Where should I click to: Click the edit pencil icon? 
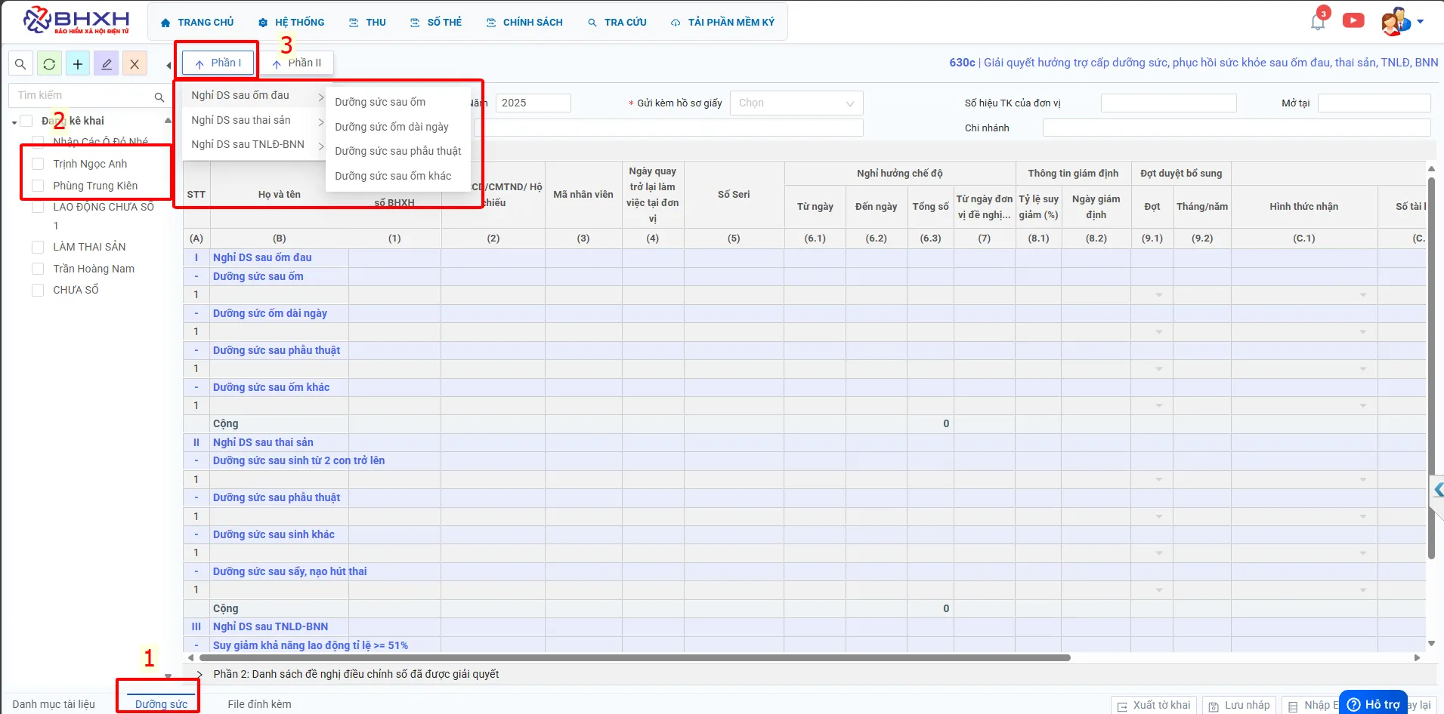107,64
